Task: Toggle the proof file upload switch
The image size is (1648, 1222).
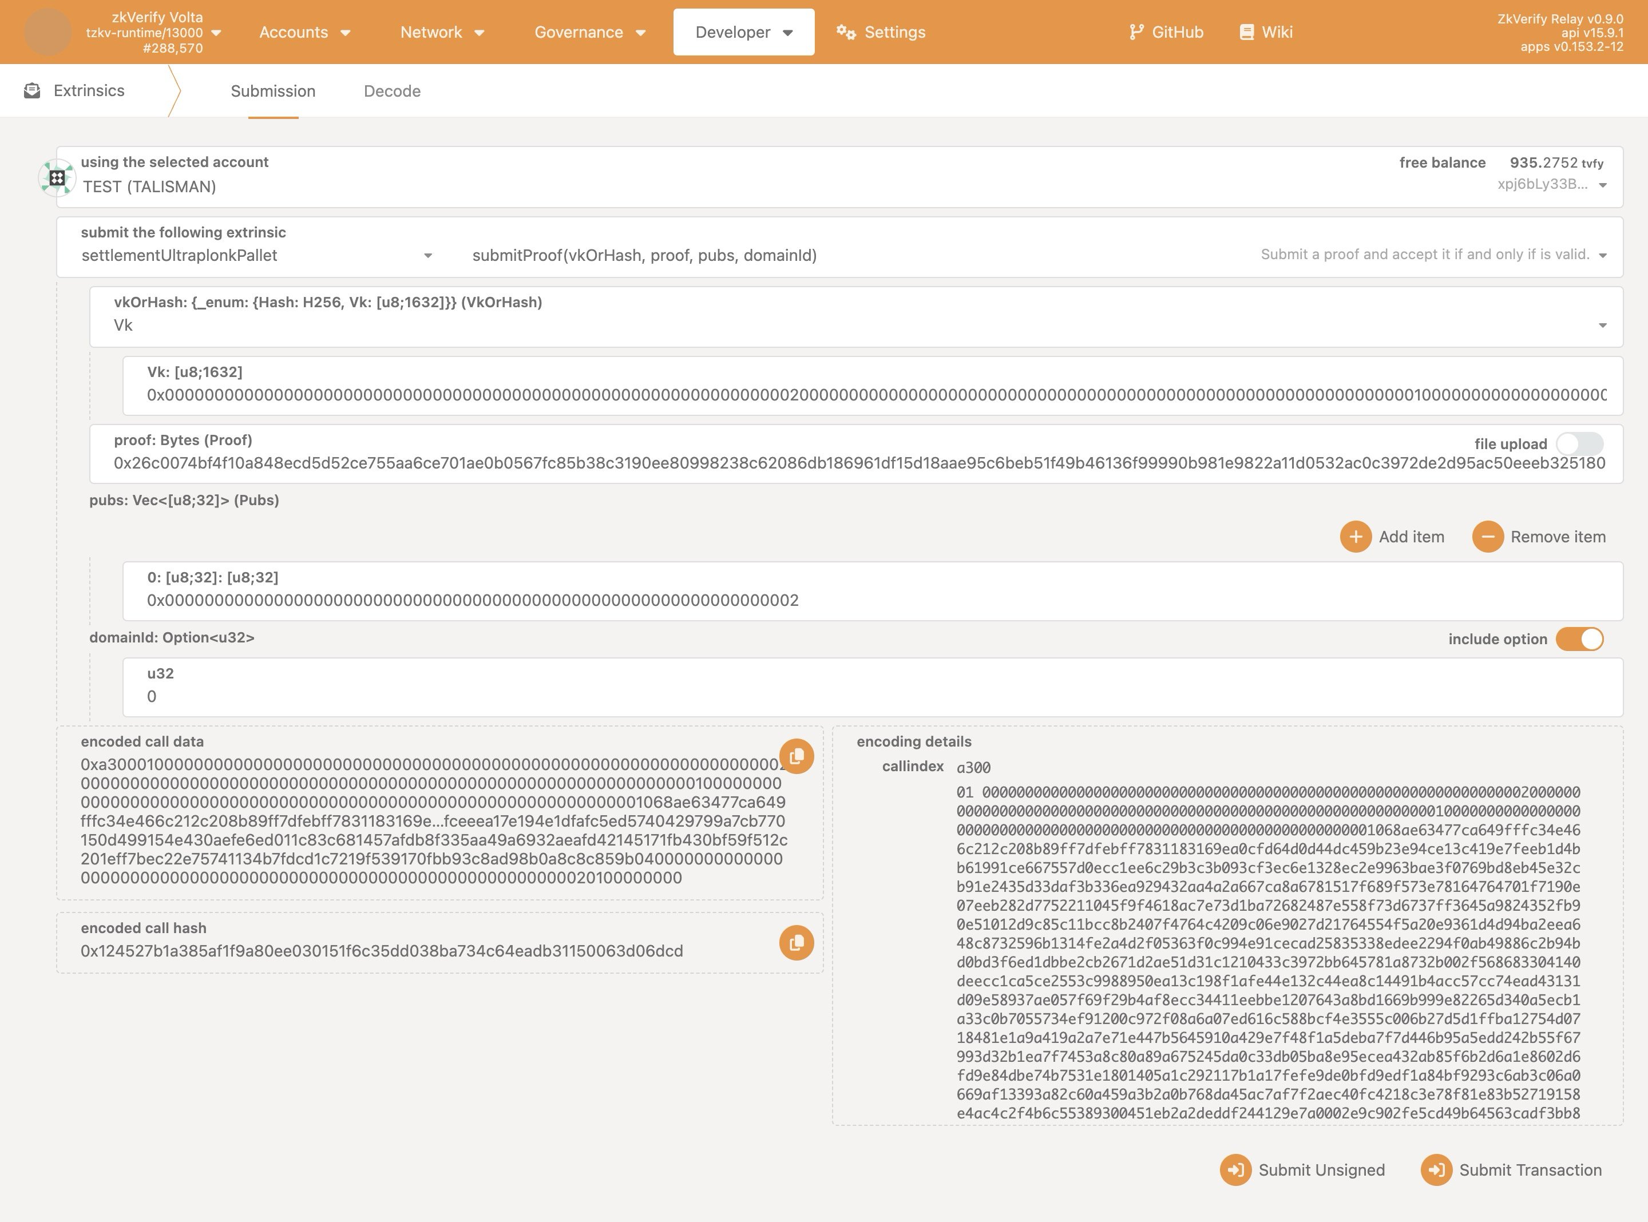Action: click(1579, 444)
